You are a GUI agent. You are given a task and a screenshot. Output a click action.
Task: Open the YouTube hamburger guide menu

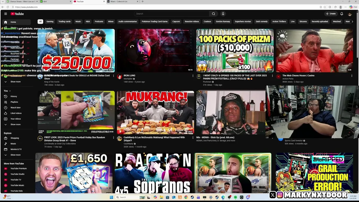[6, 14]
